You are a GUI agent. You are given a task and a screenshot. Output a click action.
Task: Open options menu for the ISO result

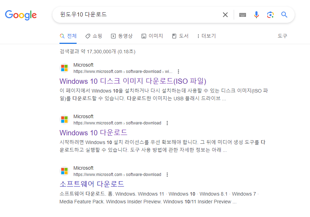(x=178, y=72)
